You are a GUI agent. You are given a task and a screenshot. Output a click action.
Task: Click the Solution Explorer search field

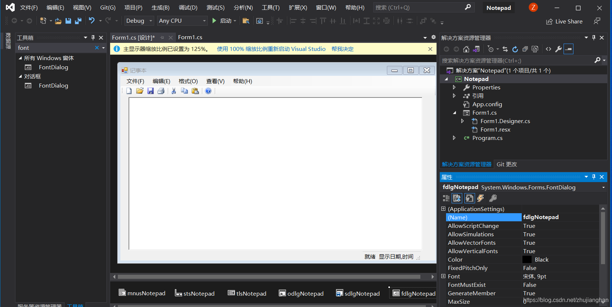[x=518, y=60]
